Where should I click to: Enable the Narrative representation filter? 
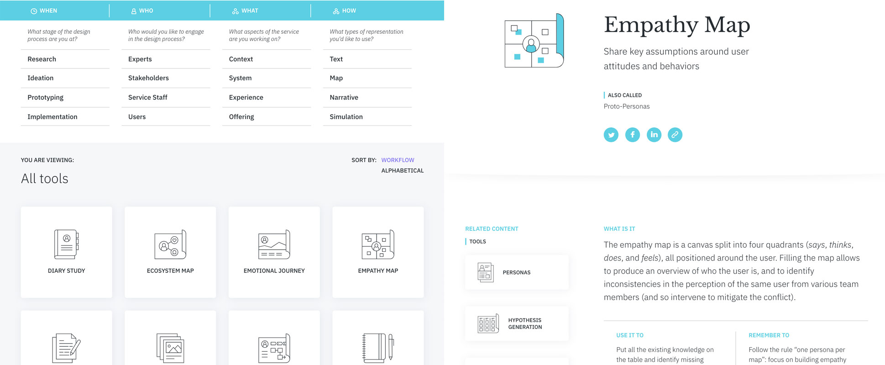(x=344, y=98)
